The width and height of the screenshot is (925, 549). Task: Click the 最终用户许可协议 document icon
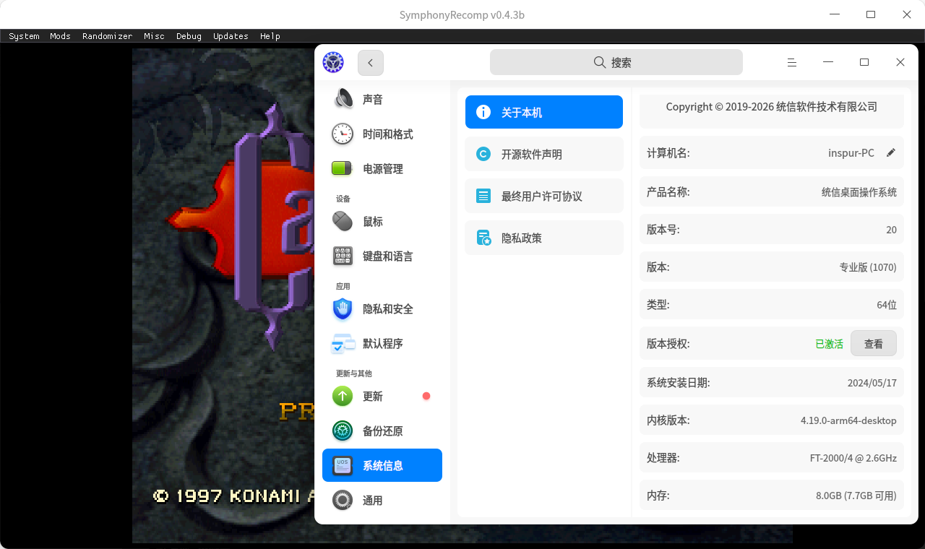[x=483, y=196]
